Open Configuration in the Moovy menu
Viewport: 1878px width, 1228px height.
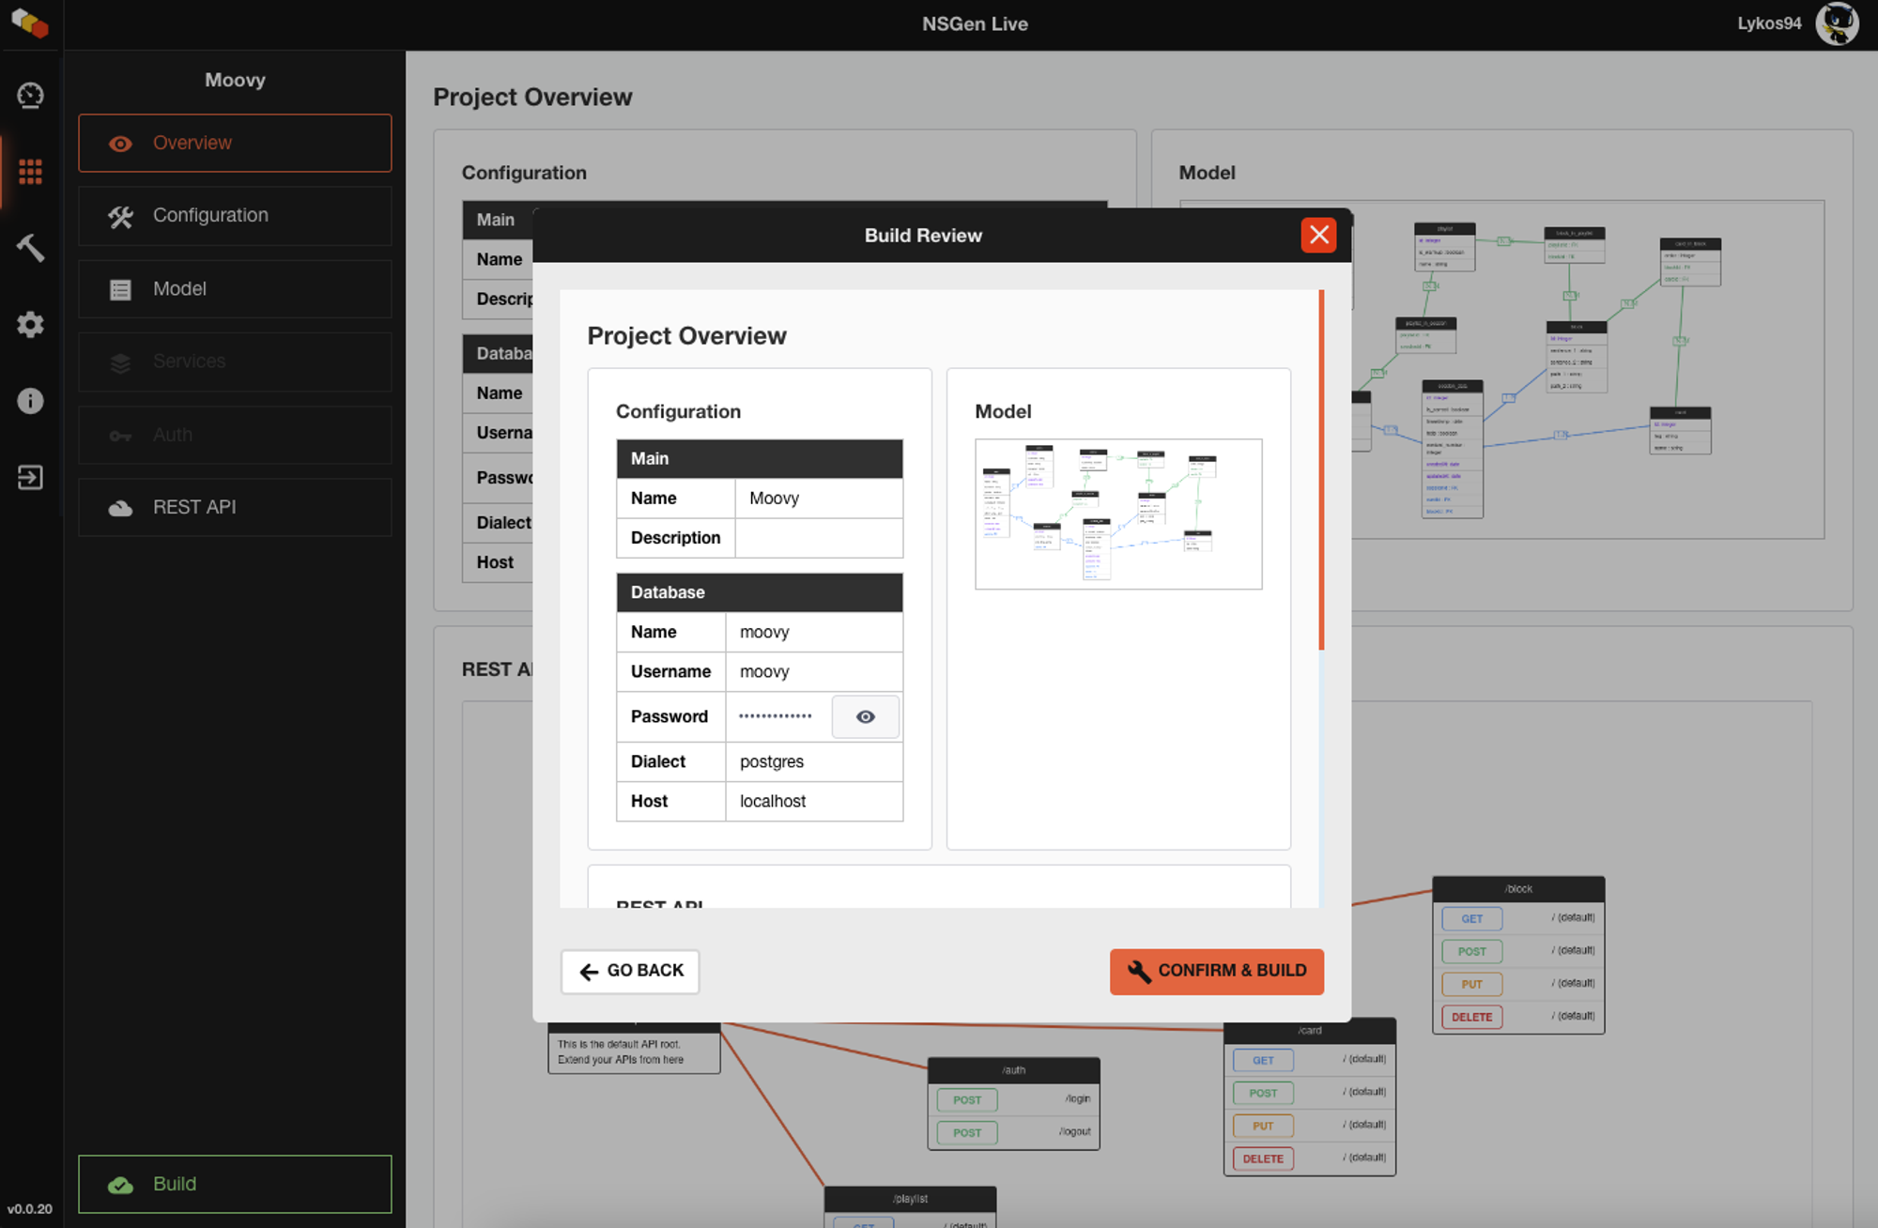tap(235, 216)
